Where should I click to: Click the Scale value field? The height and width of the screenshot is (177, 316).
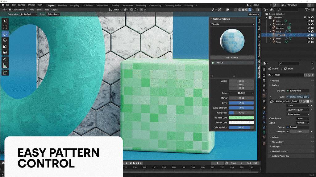pos(241,93)
